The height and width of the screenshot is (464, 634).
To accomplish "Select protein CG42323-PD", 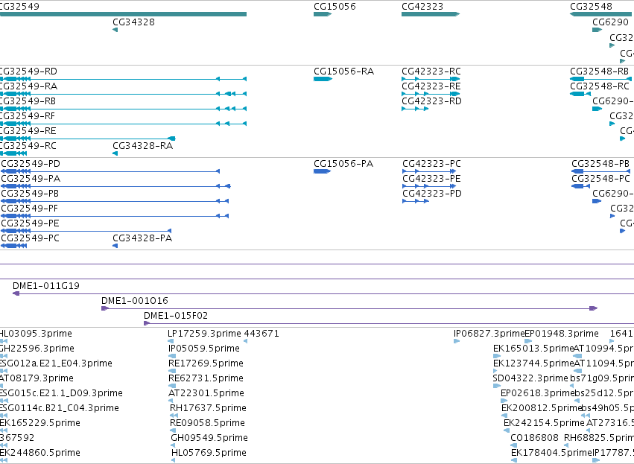I will coord(416,201).
